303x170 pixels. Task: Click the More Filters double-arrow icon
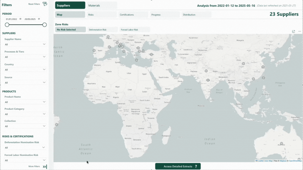point(45,166)
